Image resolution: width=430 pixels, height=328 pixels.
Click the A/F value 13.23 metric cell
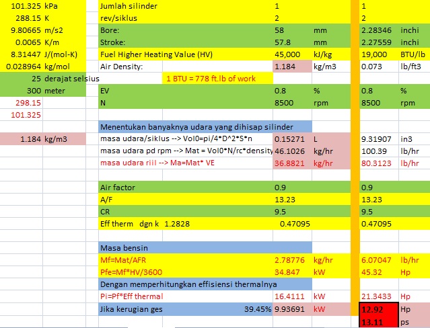292,198
